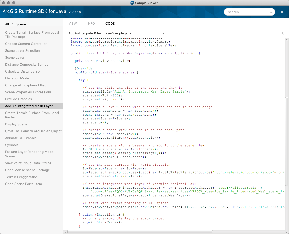This screenshot has width=289, height=234.
Task: Click the Scene breadcrumb label
Action: click(21, 24)
